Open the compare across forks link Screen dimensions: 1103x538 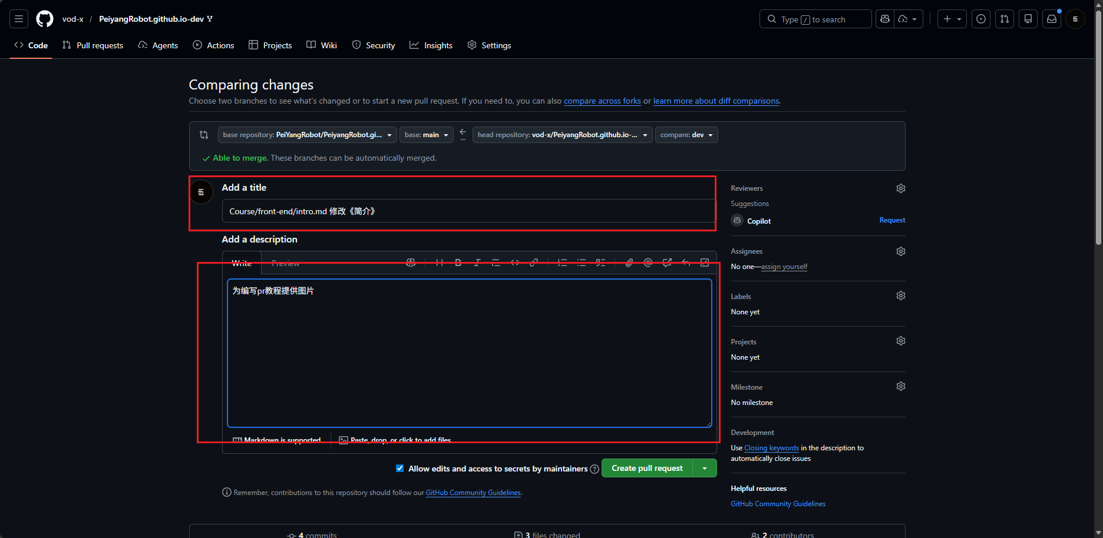(x=602, y=101)
